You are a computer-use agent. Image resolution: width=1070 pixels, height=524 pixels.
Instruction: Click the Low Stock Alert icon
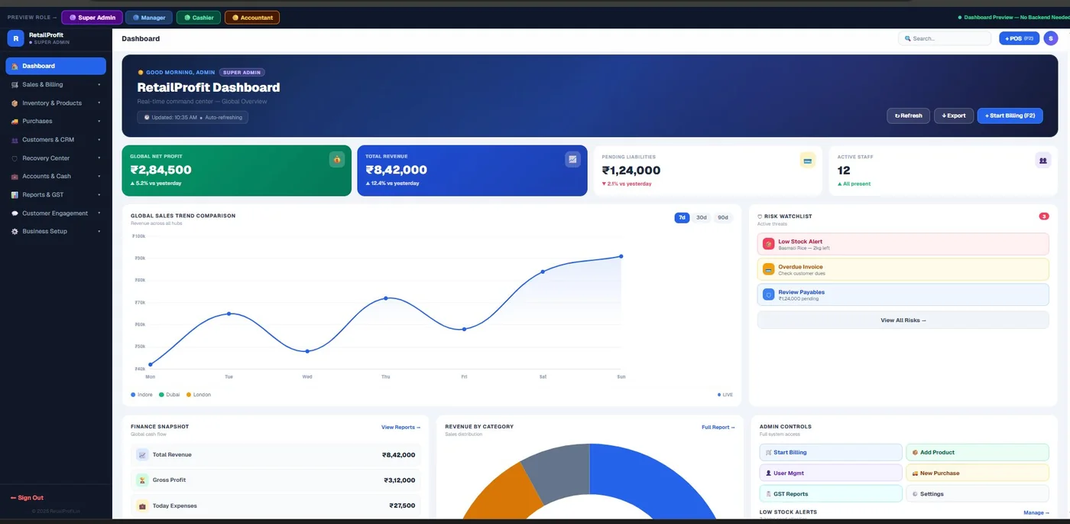[x=768, y=244]
